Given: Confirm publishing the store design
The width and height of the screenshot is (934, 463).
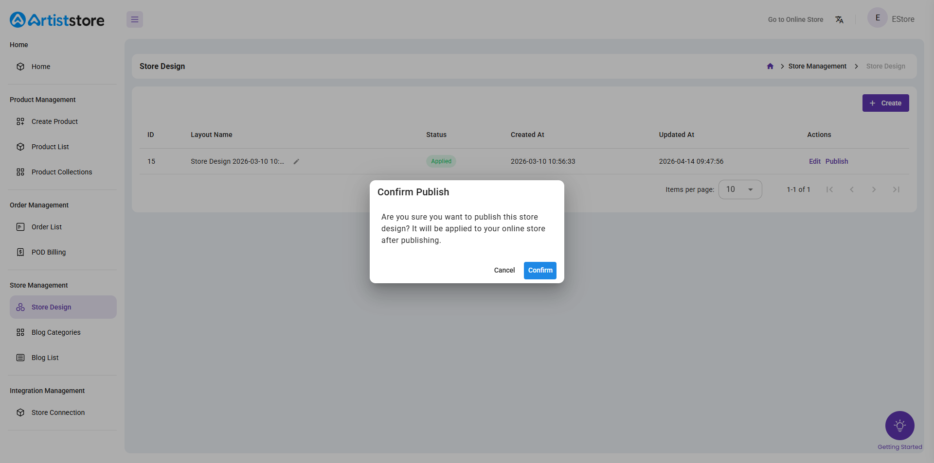Looking at the screenshot, I should pyautogui.click(x=540, y=271).
